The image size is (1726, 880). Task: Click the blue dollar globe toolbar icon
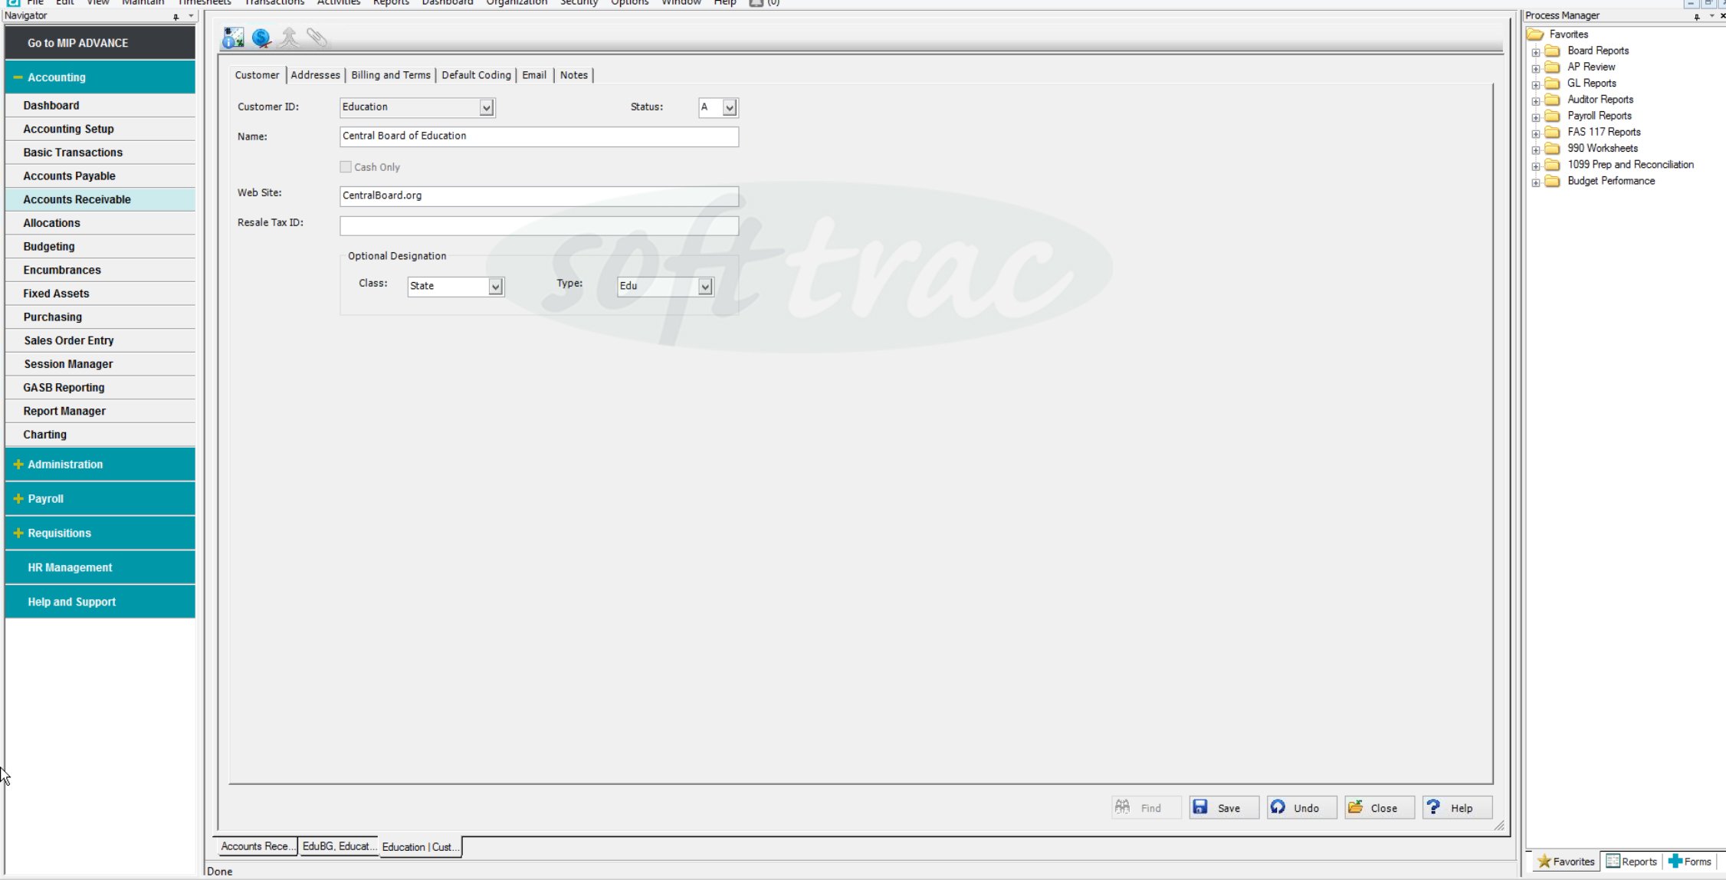pos(261,38)
